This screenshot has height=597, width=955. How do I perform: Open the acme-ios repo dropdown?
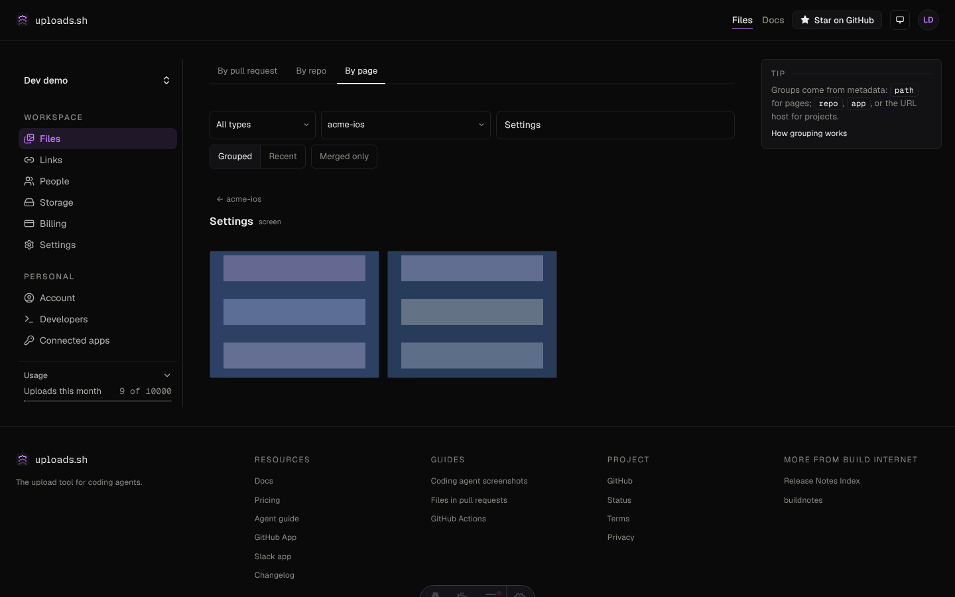pyautogui.click(x=406, y=125)
